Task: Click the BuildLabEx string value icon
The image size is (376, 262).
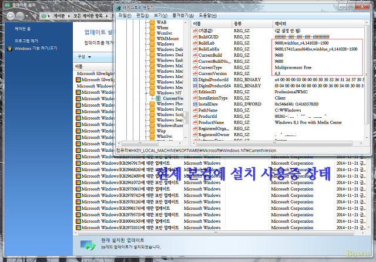Action: point(195,49)
